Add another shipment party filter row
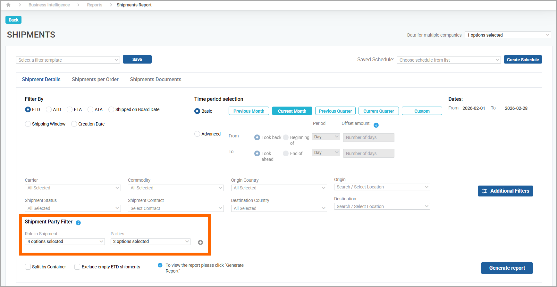This screenshot has height=287, width=557. coord(200,242)
